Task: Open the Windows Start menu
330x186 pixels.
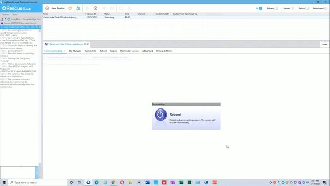Action: coord(4,182)
